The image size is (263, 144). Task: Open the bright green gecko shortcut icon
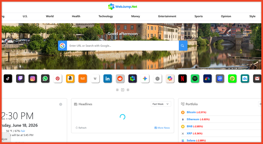pyautogui.click(x=232, y=79)
